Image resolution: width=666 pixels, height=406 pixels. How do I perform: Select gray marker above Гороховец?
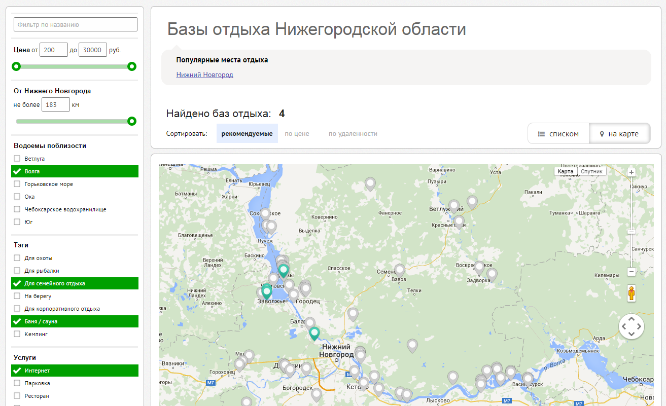pyautogui.click(x=239, y=364)
